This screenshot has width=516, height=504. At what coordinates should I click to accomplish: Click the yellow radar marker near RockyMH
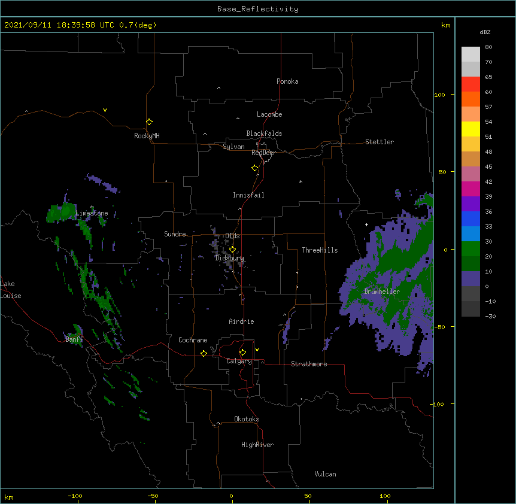click(149, 122)
